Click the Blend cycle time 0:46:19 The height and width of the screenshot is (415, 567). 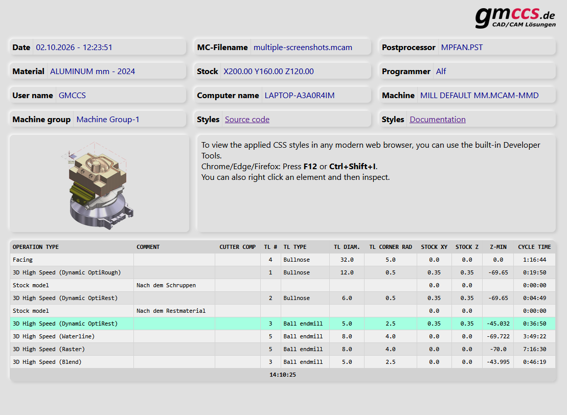click(534, 362)
